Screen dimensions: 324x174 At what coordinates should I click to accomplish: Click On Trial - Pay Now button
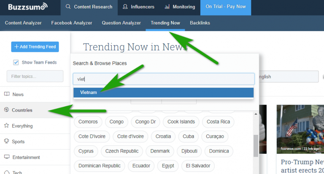226,7
